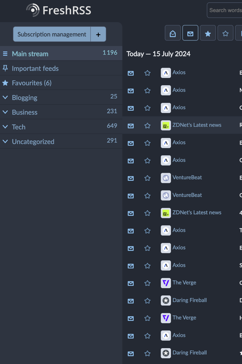Show all articles with open envelope icon
This screenshot has width=242, height=364.
173,33
